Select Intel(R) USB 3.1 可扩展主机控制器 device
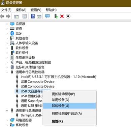Viewport: 131px width, 128px height. click(x=58, y=77)
